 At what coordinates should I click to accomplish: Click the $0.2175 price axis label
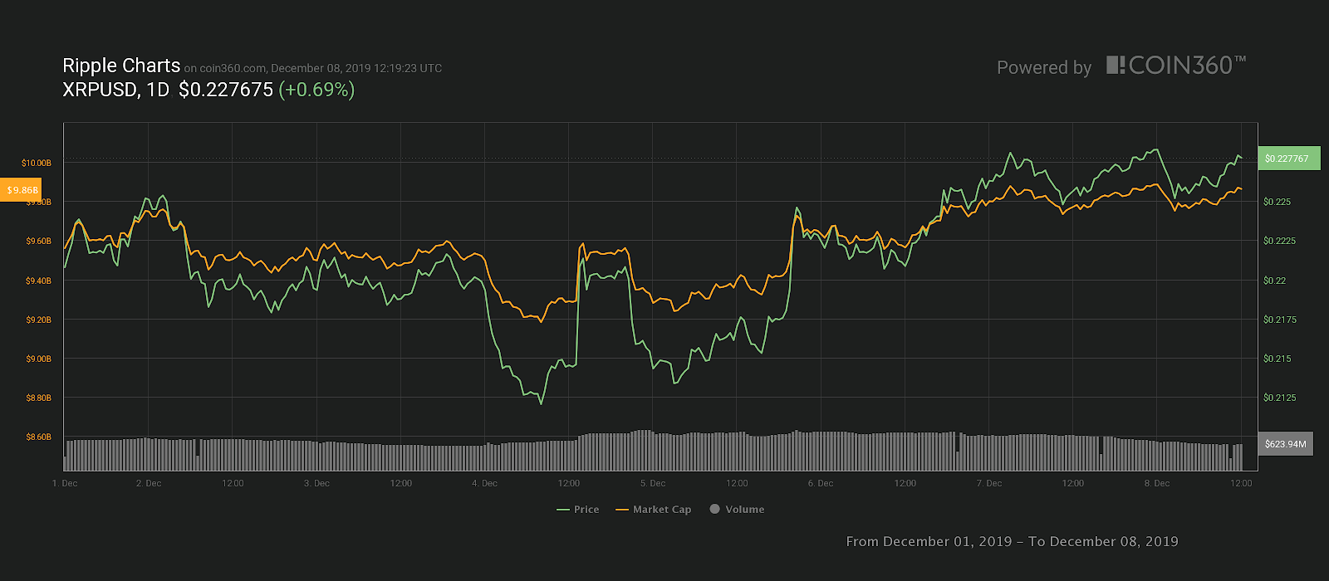pyautogui.click(x=1279, y=320)
